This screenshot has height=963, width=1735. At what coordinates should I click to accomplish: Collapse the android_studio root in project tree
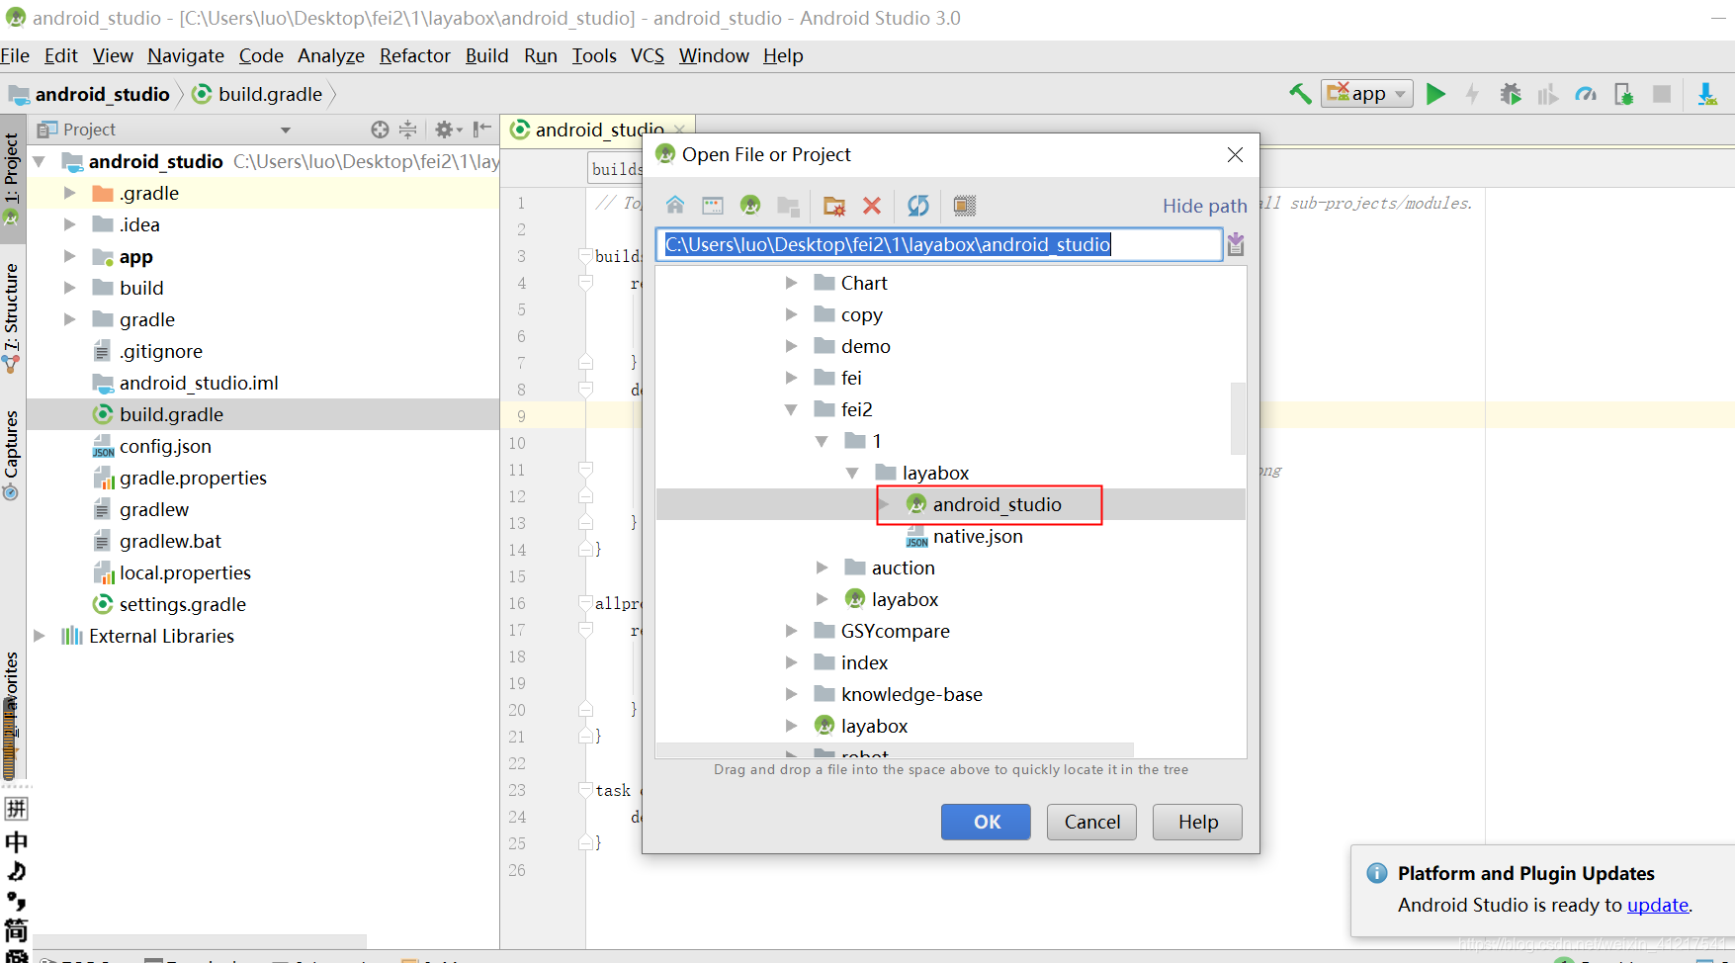pyautogui.click(x=40, y=161)
